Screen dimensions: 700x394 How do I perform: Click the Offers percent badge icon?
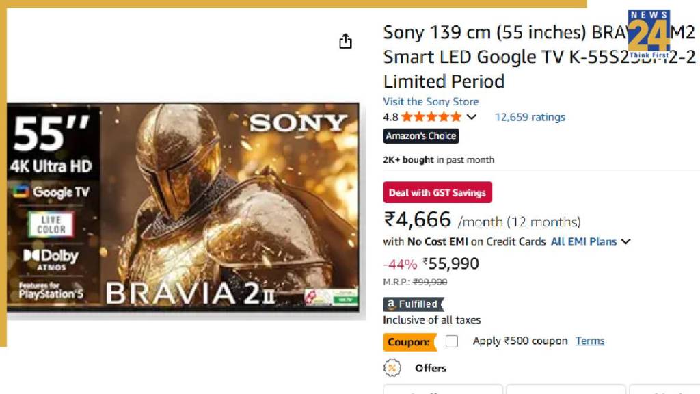point(392,368)
